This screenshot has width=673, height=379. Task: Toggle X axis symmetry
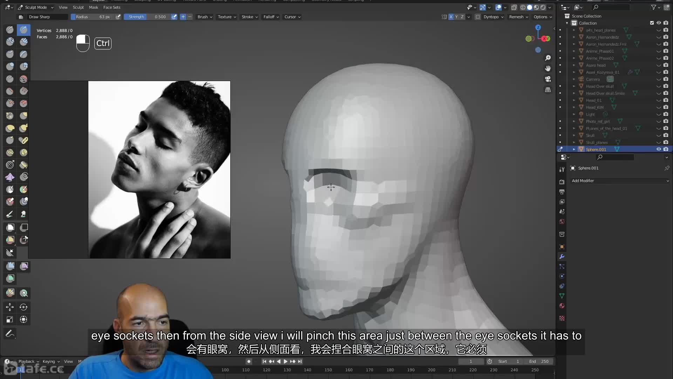451,17
